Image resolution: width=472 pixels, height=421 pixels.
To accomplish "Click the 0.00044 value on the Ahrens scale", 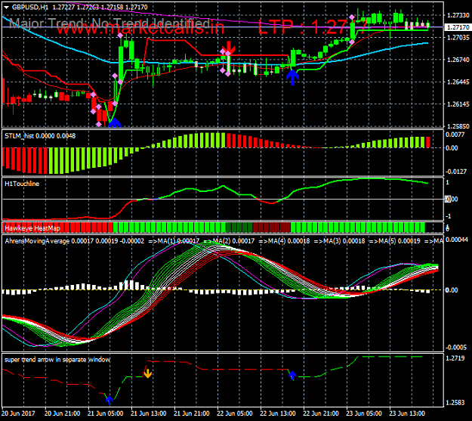I will tap(457, 240).
